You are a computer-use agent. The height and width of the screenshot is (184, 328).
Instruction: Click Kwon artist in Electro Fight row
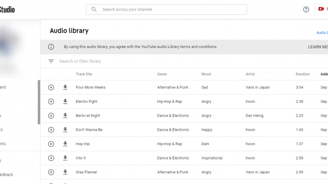(x=250, y=102)
